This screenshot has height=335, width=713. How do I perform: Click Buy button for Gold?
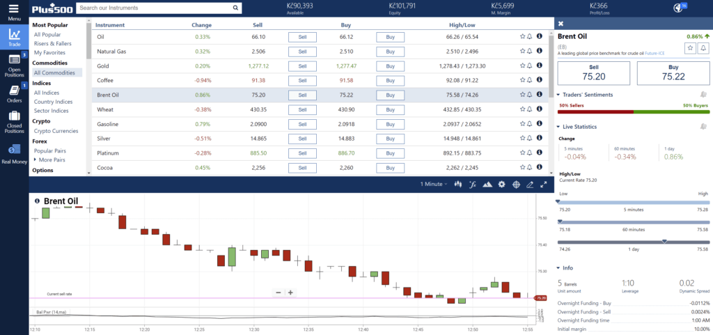[x=390, y=66]
